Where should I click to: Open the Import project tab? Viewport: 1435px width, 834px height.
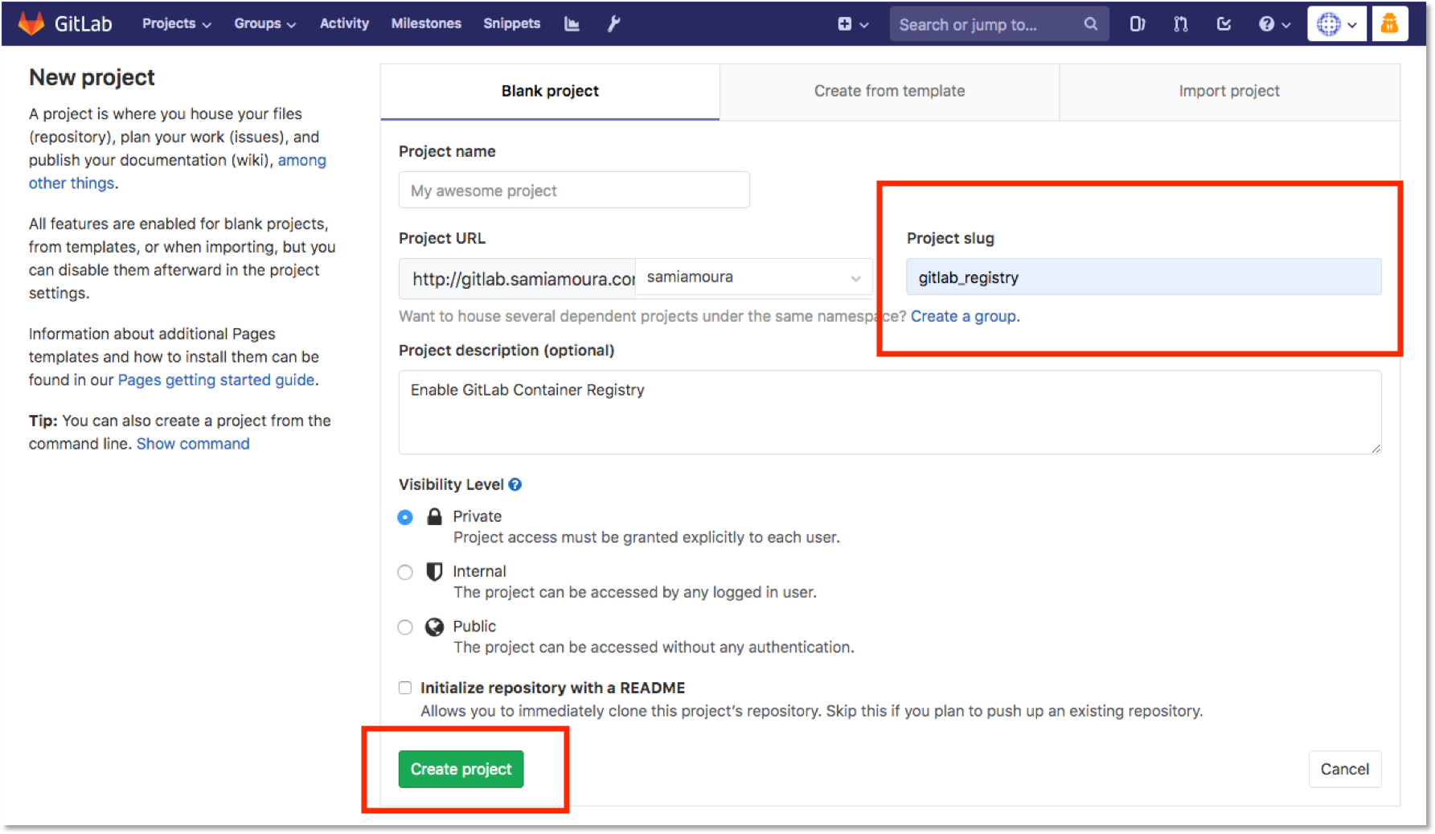[1228, 91]
